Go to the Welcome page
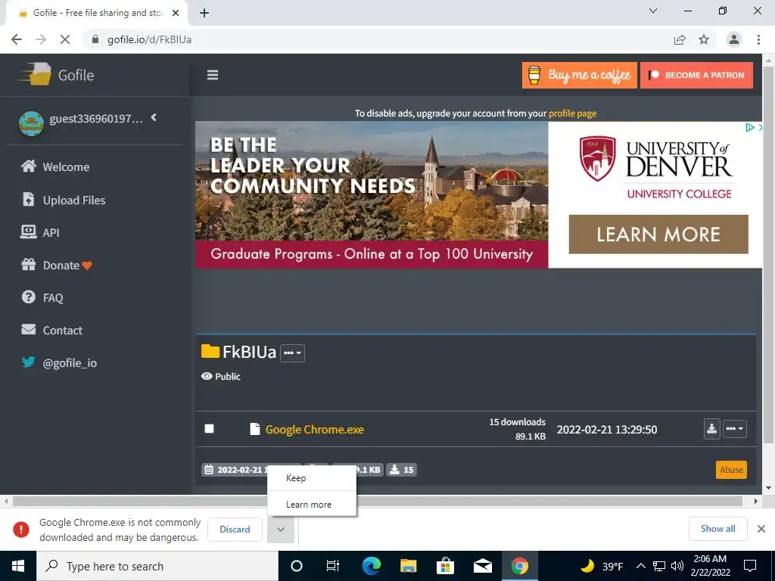Image resolution: width=775 pixels, height=581 pixels. (54, 166)
